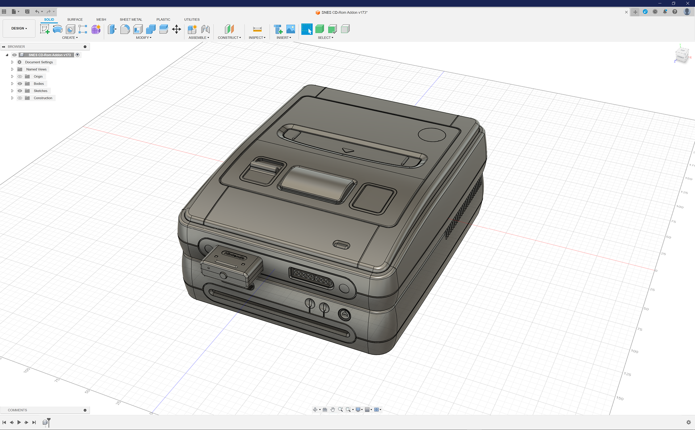Screen dimensions: 695x430
Task: Toggle visibility of the Origin folder
Action: pos(20,76)
